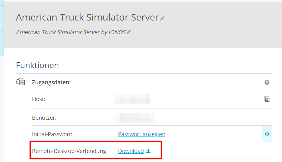Toggle the Initial-Passwort eye visibility icon
Image resolution: width=282 pixels, height=162 pixels.
267,134
